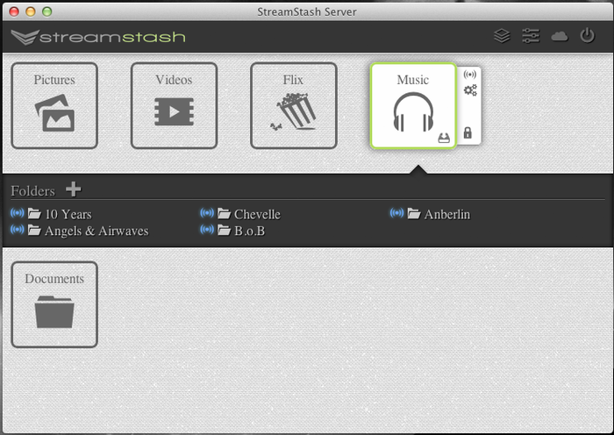Select the Music category tile

click(x=413, y=106)
